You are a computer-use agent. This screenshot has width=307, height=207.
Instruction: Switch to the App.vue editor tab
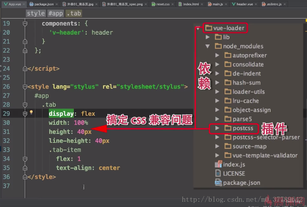(x=12, y=4)
